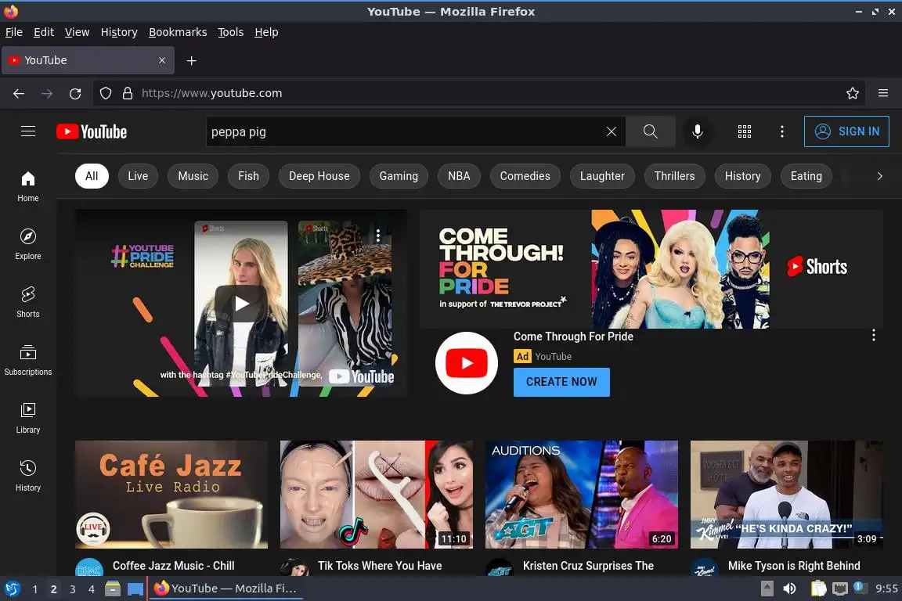
Task: Click the SIGN IN button
Action: click(x=846, y=131)
